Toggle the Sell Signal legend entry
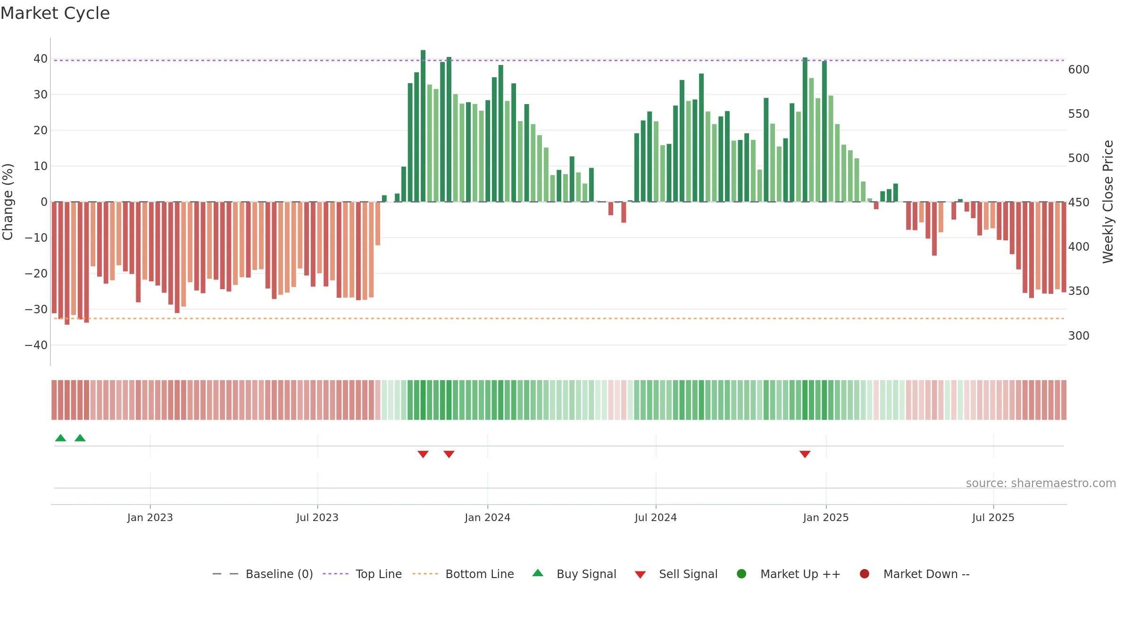The width and height of the screenshot is (1132, 636). click(x=676, y=574)
